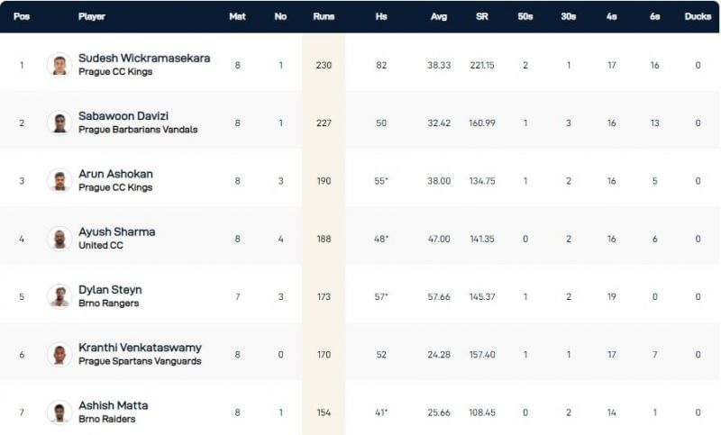The height and width of the screenshot is (435, 721).
Task: Click the Ducks column header
Action: (698, 16)
